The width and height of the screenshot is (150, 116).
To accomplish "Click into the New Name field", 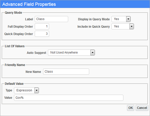I will (x=66, y=72).
